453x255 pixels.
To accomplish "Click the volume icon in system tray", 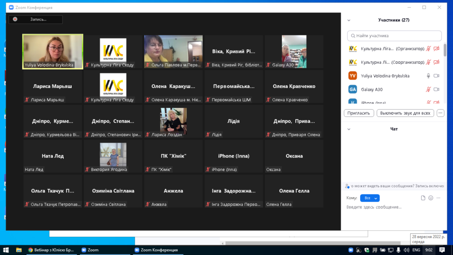I will tap(407, 250).
